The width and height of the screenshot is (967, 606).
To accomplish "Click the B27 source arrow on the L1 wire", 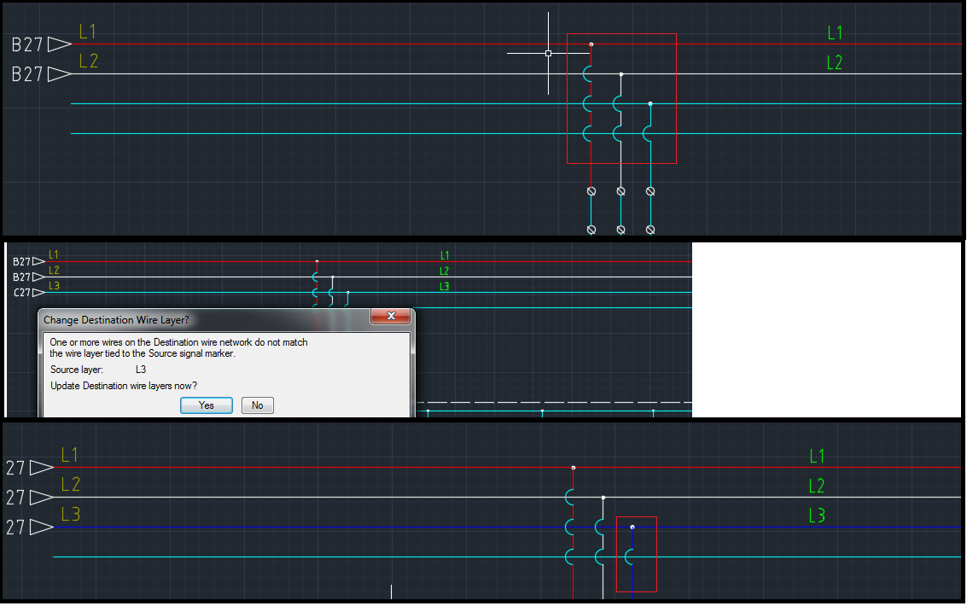I will (x=57, y=44).
